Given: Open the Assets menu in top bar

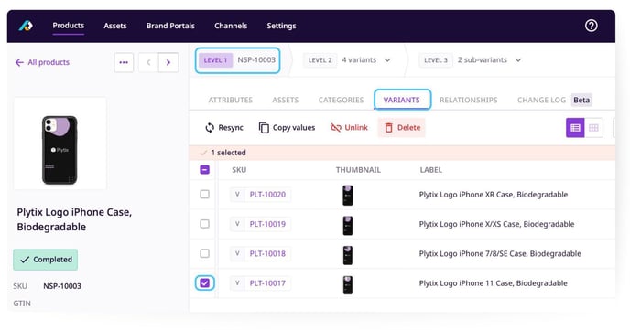Looking at the screenshot, I should pos(114,26).
